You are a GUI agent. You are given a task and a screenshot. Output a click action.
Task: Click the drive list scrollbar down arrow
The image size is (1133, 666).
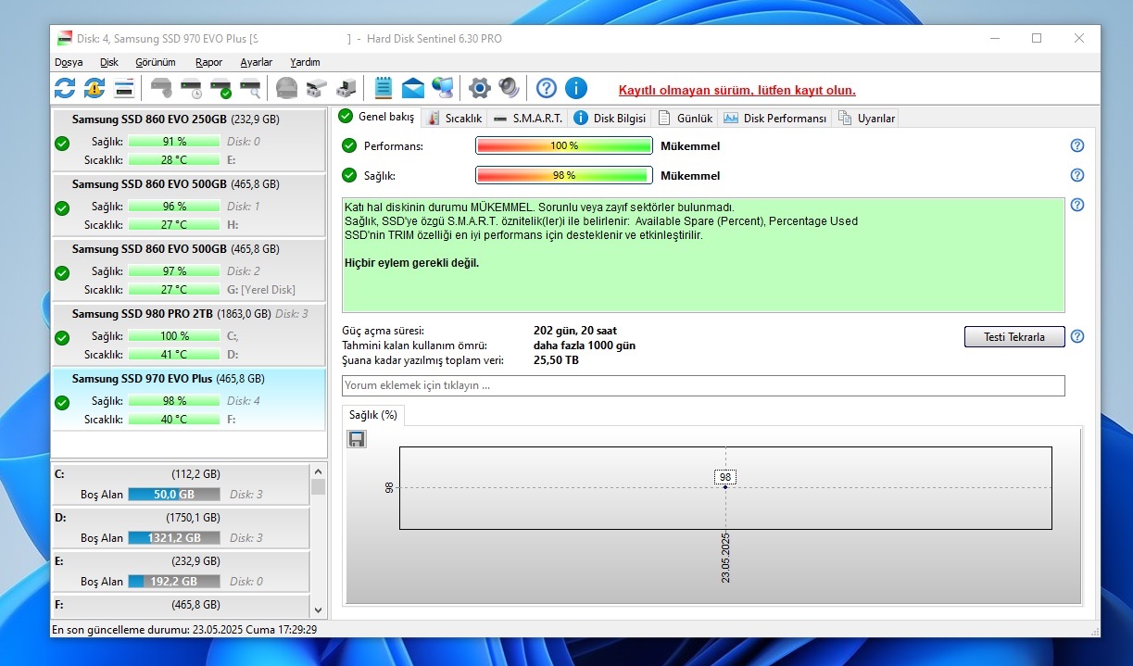(x=319, y=609)
